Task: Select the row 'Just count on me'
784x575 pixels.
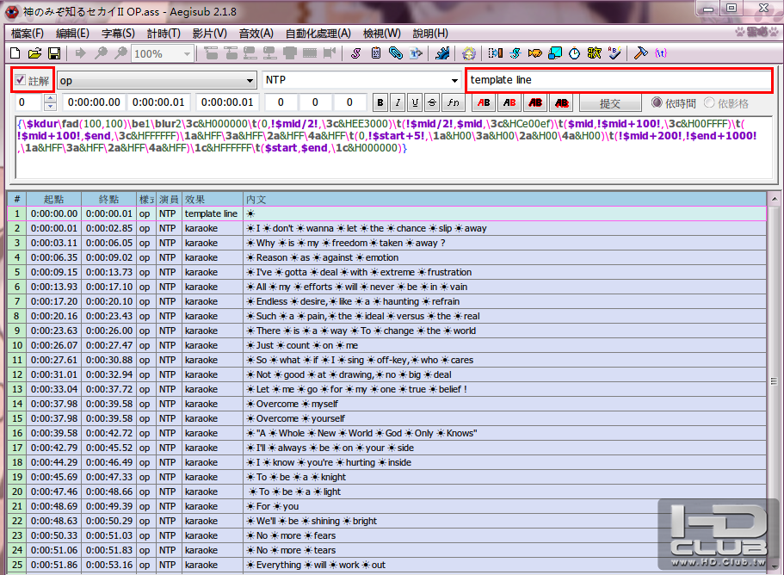Action: click(387, 345)
